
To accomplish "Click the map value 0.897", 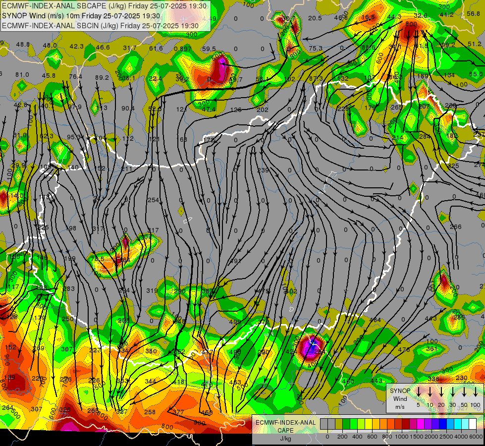I will [x=182, y=49].
